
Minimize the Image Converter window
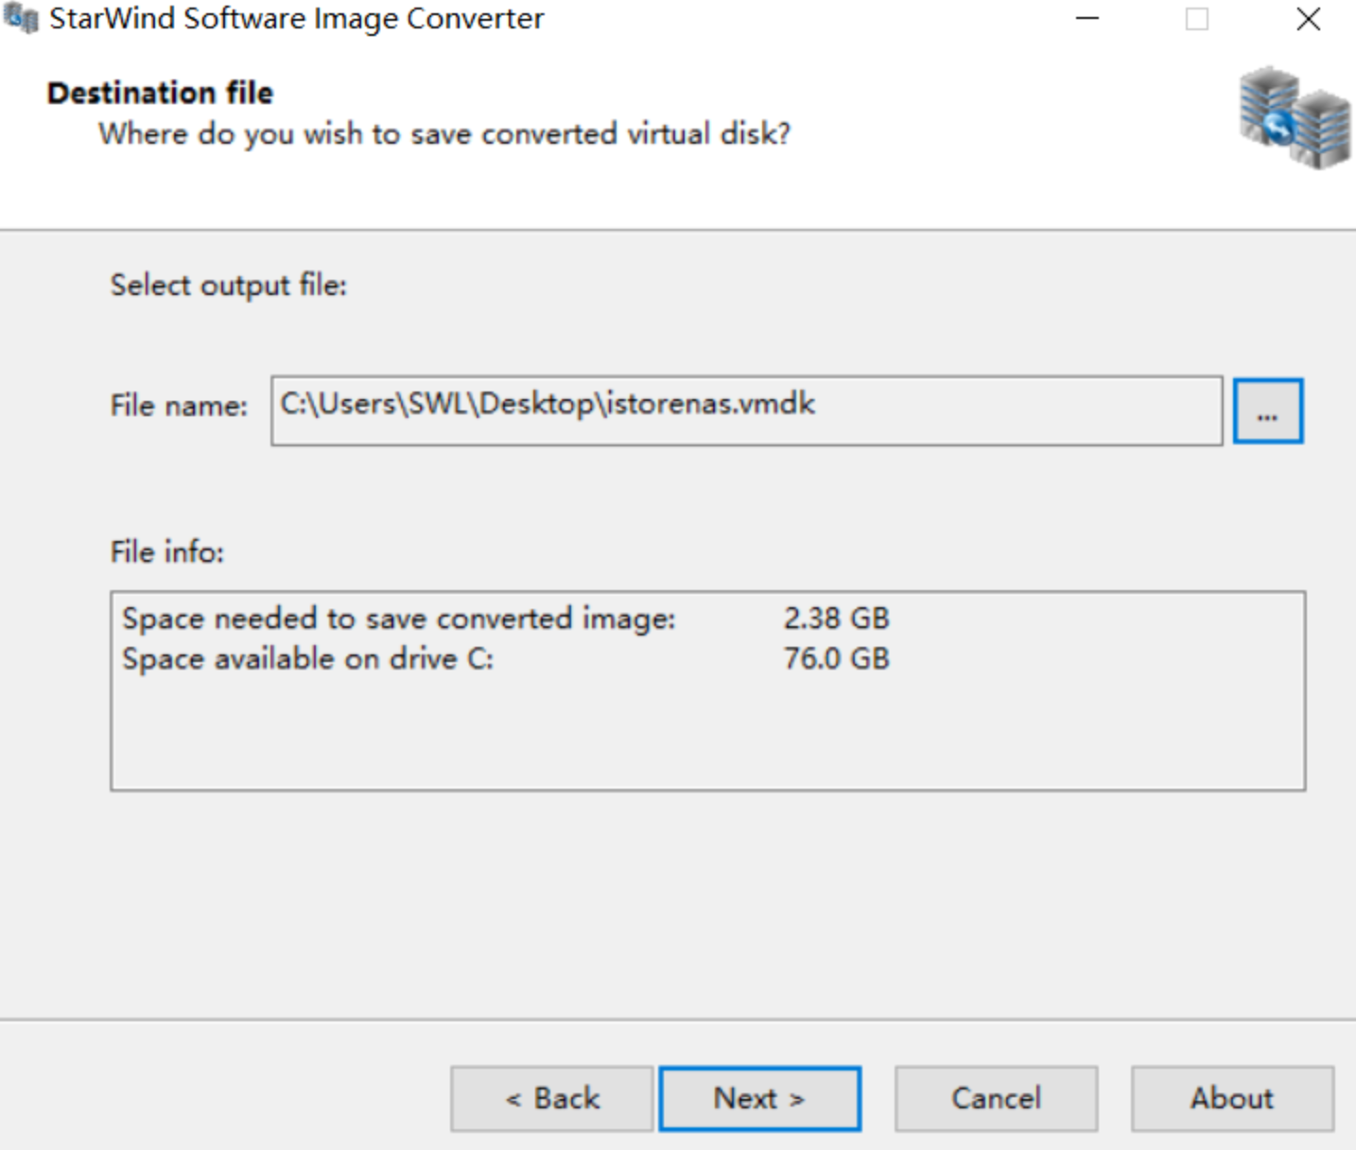click(1087, 19)
